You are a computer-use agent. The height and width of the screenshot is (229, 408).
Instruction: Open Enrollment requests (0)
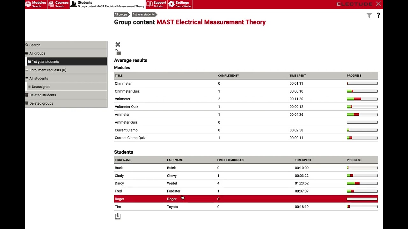pyautogui.click(x=66, y=70)
